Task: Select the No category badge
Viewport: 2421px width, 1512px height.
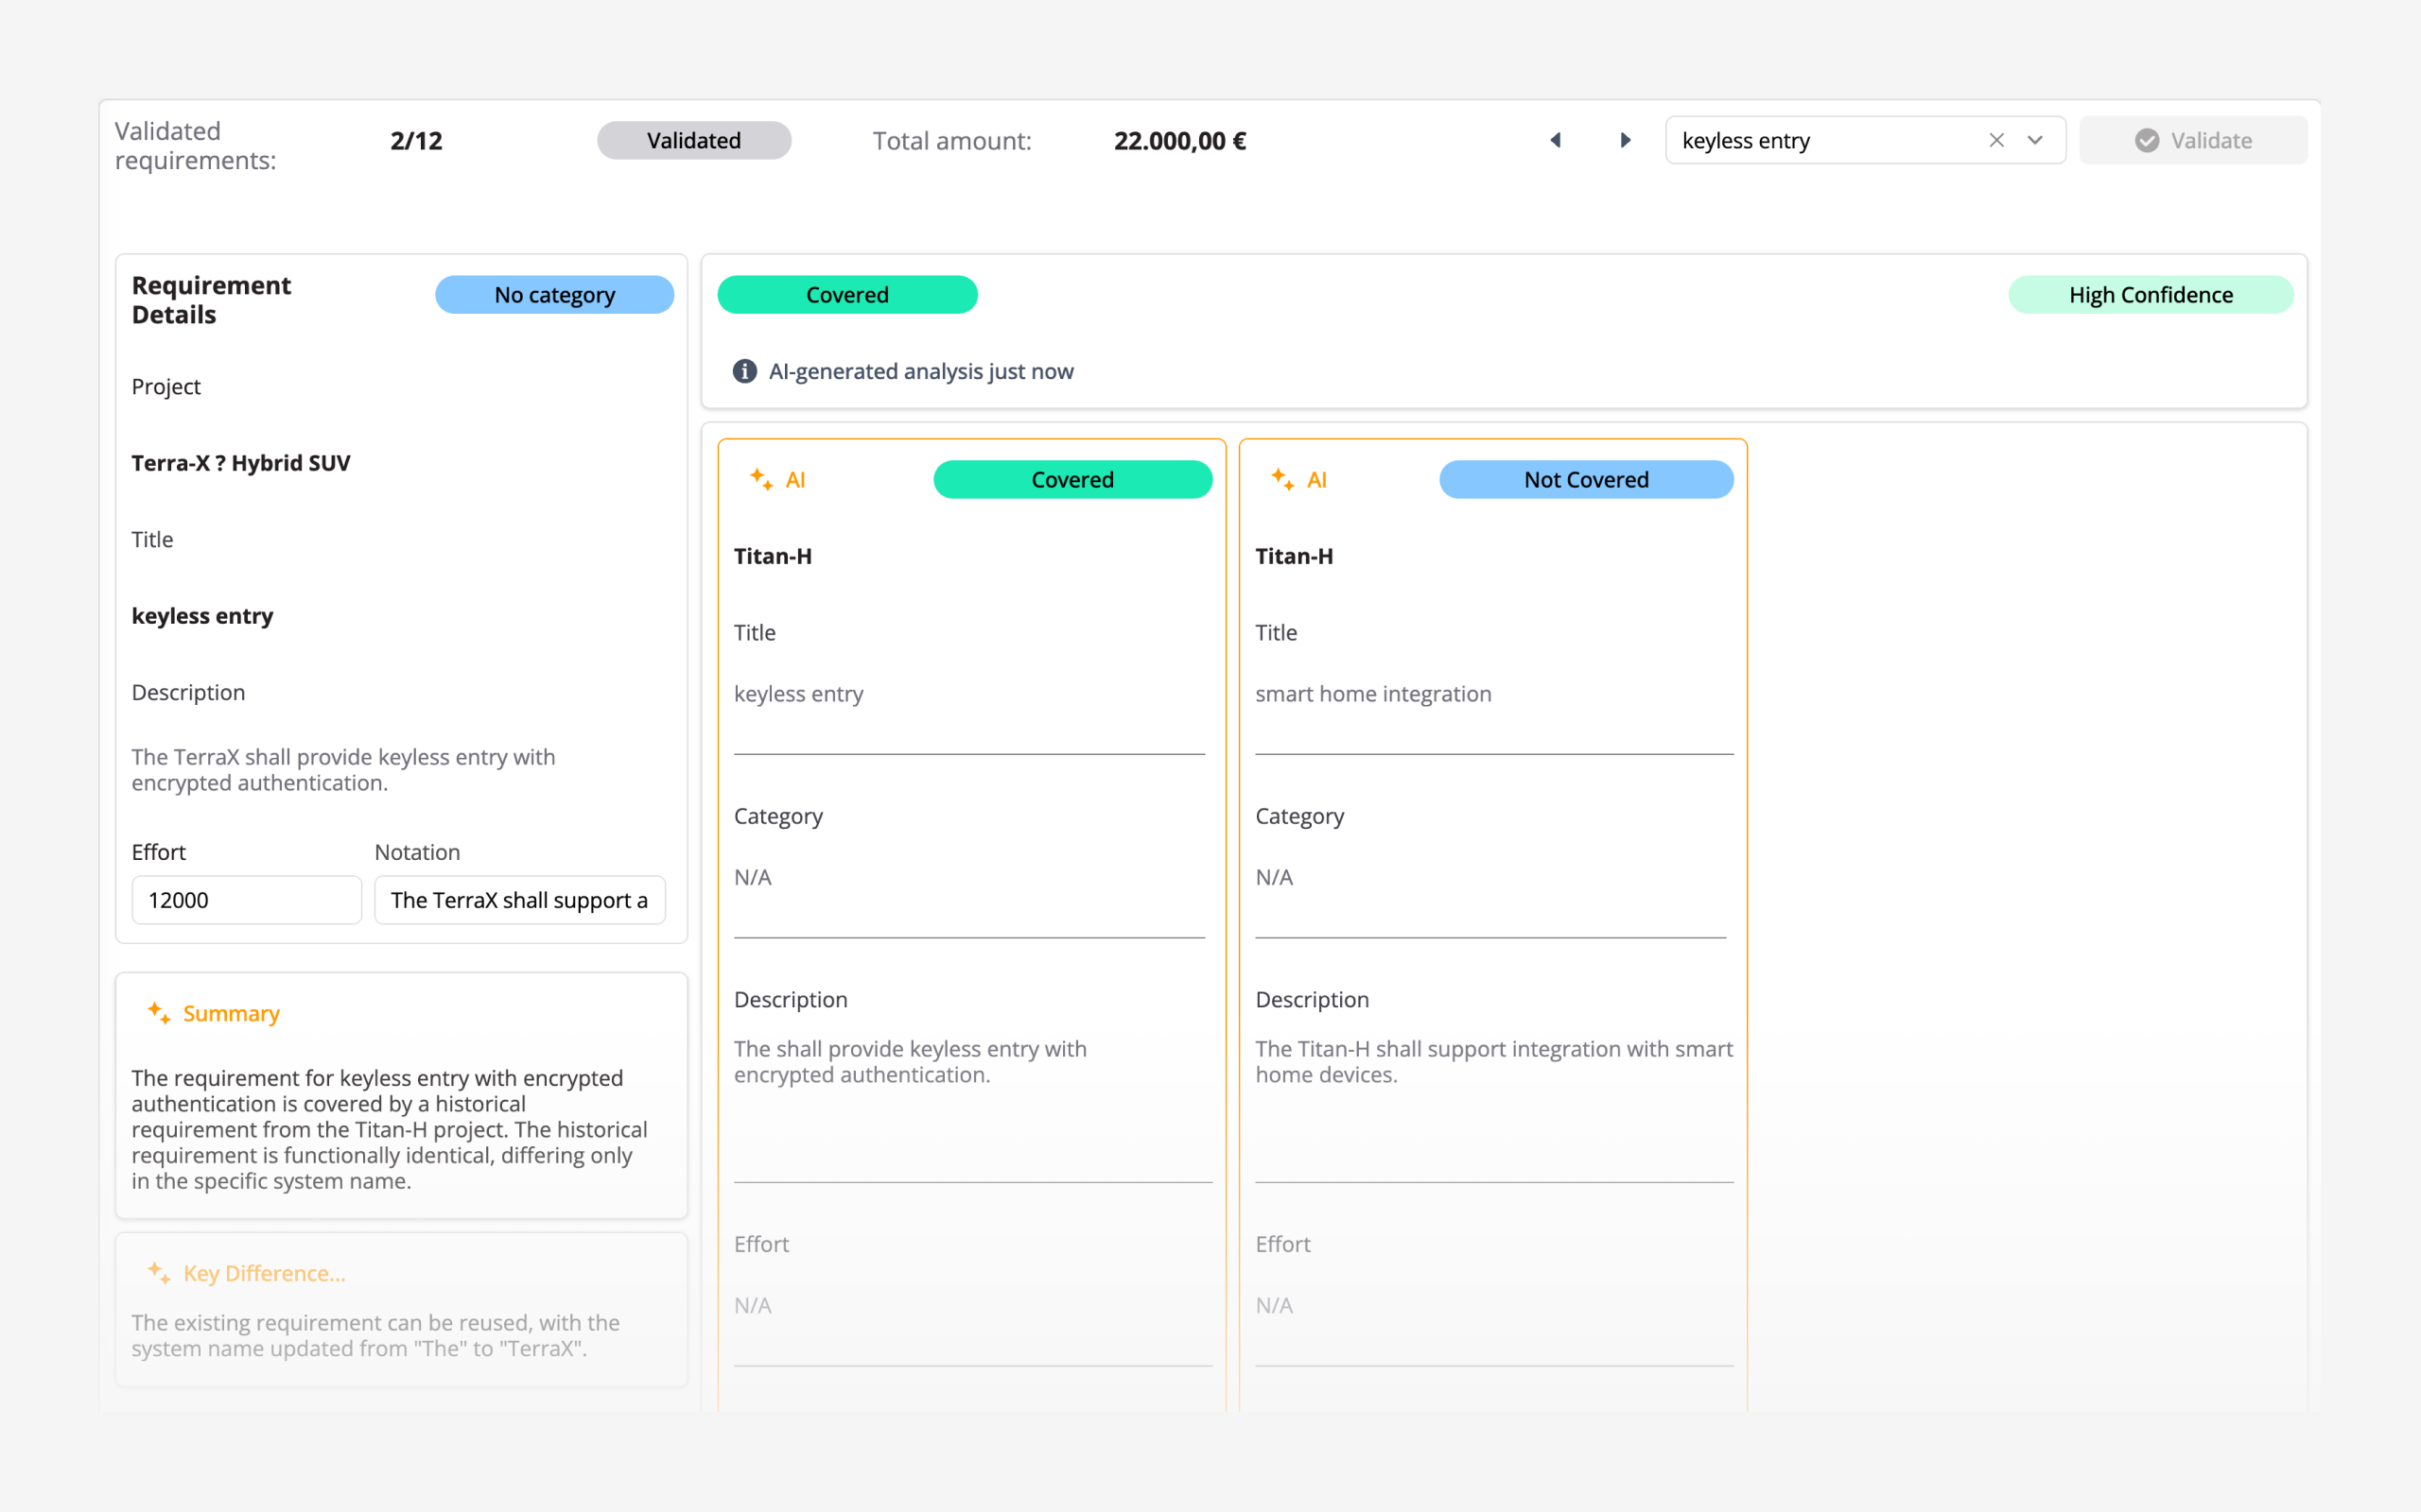Action: pyautogui.click(x=554, y=294)
